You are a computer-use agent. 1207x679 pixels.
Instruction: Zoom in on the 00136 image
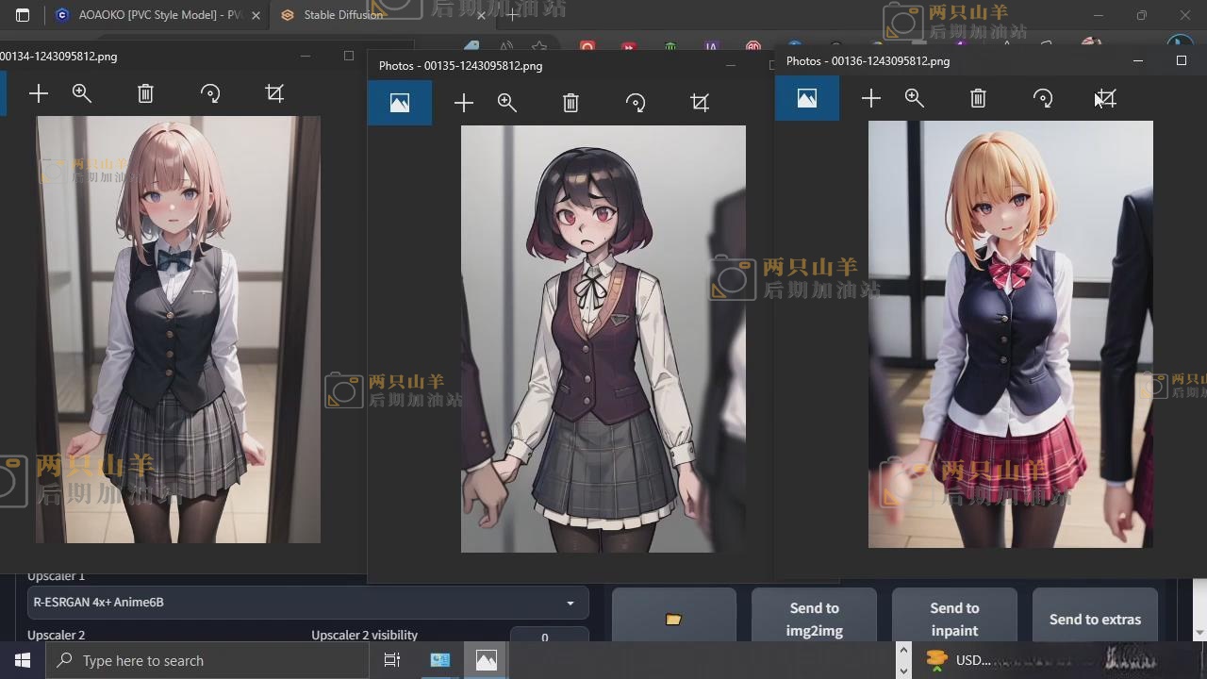coord(915,98)
